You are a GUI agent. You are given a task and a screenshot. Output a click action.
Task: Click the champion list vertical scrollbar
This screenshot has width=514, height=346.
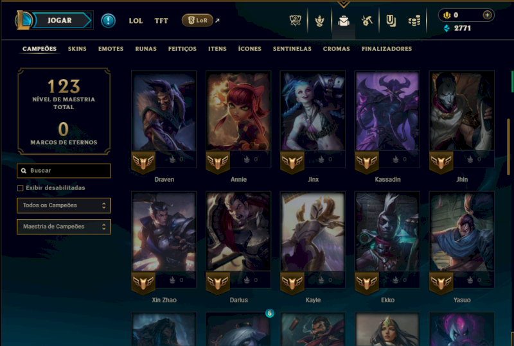click(508, 147)
